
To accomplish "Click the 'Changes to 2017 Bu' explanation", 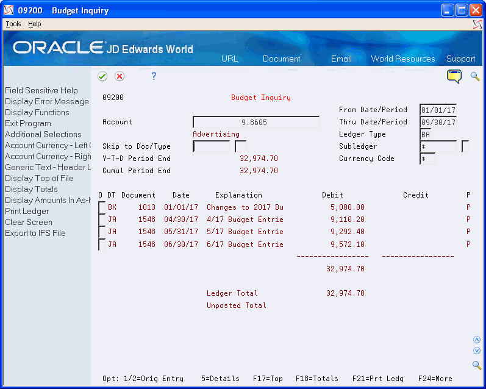I will pyautogui.click(x=245, y=207).
